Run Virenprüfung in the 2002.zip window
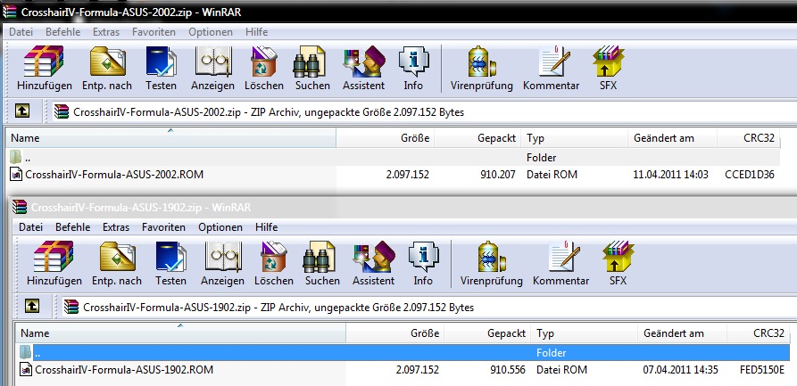This screenshot has height=386, width=797. coord(481,61)
